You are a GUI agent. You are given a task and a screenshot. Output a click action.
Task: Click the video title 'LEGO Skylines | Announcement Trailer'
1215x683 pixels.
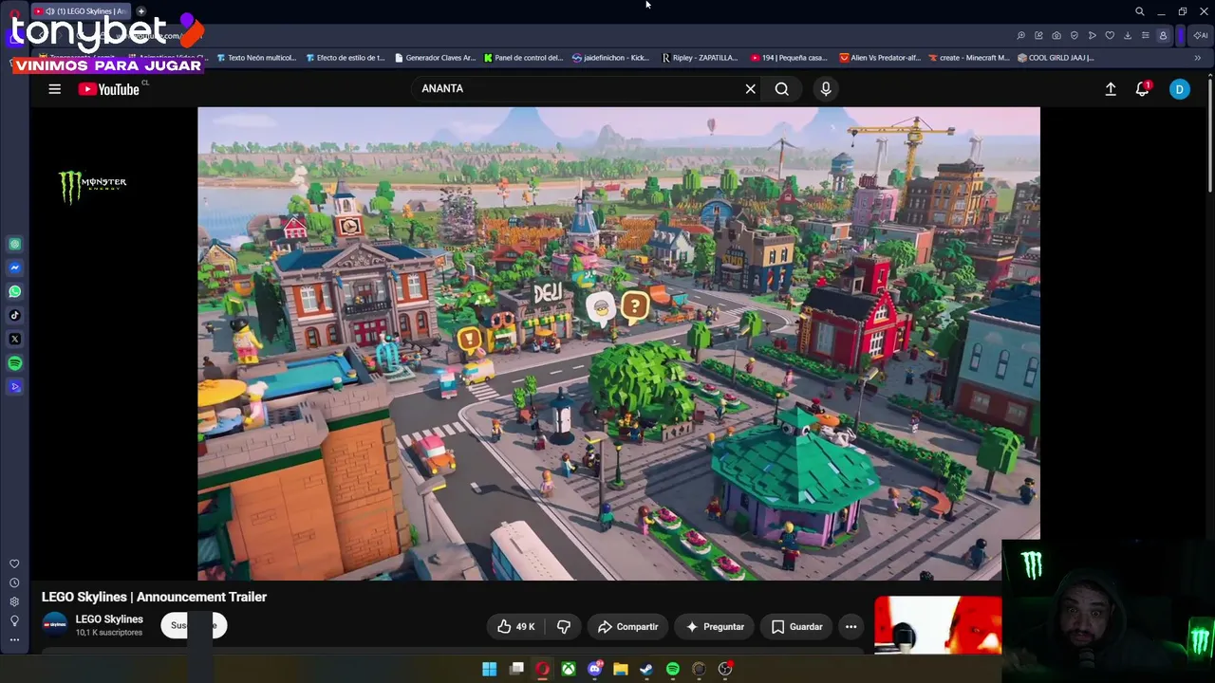[154, 598]
